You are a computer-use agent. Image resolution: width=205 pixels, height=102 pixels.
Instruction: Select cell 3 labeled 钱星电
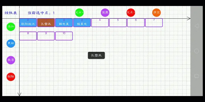click(82, 23)
